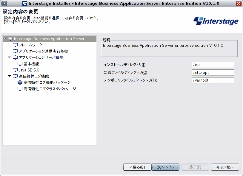243x176 pixels.
Task: Click the icon beside フレームワーク
Action: tap(15, 45)
